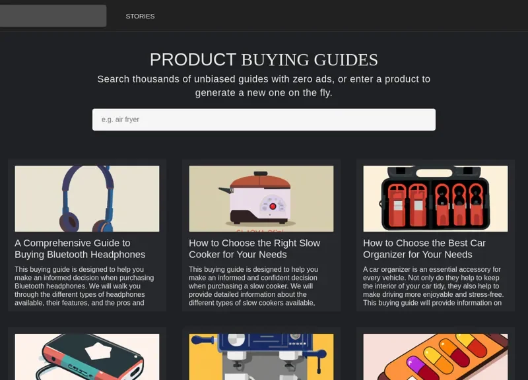Click the car organizer card description text
This screenshot has width=528, height=380.
coord(435,287)
